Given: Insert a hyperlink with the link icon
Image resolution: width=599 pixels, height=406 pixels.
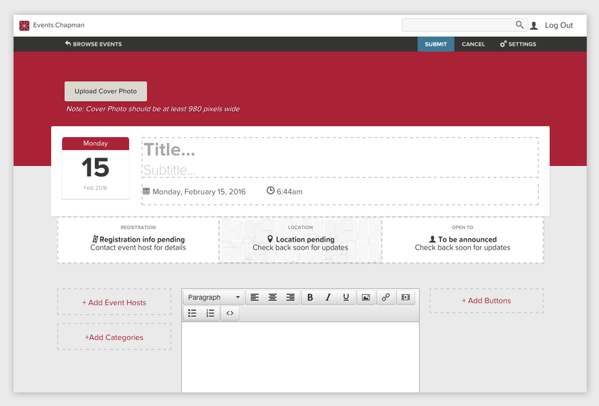Looking at the screenshot, I should click(x=386, y=297).
